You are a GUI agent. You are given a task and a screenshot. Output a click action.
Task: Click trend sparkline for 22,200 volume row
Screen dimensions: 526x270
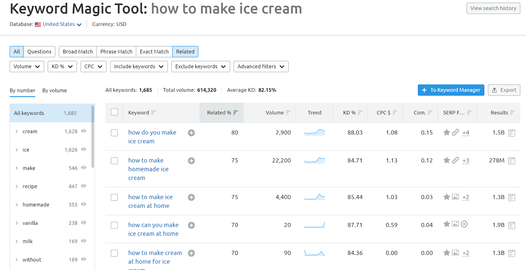315,160
